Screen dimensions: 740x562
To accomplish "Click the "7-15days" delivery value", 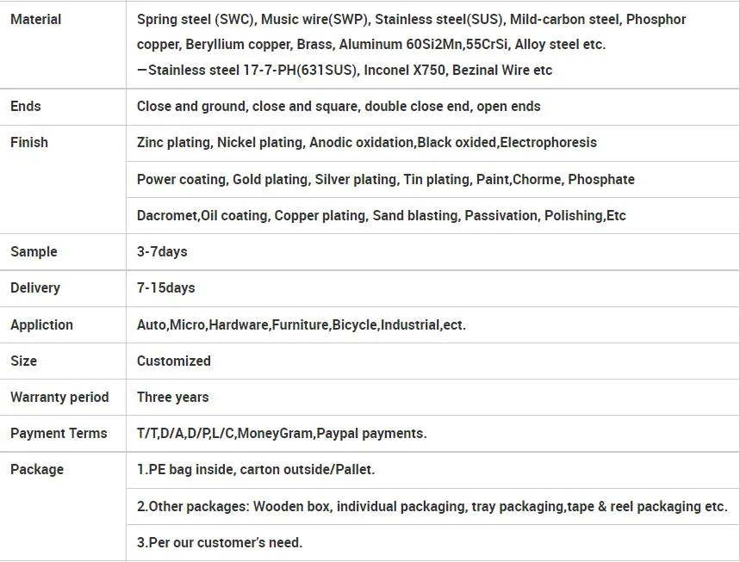I will 166,288.
